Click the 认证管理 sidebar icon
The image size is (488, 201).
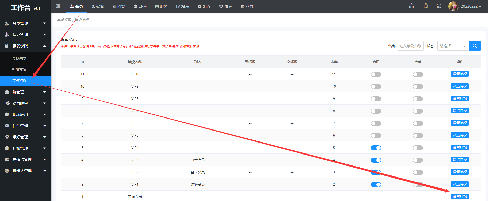tap(7, 34)
